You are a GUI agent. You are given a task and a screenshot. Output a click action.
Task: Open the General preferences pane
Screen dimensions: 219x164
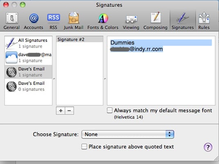tap(12, 21)
